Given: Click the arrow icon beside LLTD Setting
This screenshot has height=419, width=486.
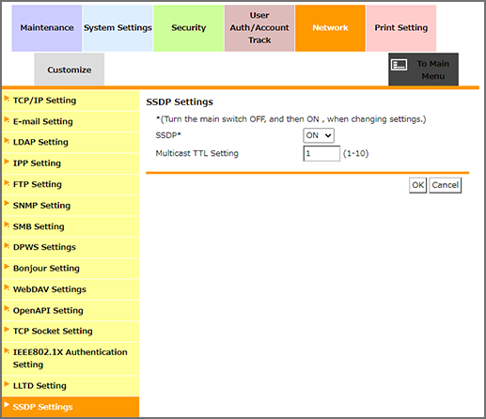Looking at the screenshot, I should coord(7,384).
